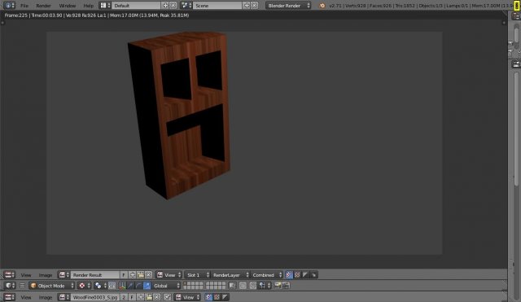Toggle color and alpha channel display in render editor

[x=289, y=275]
